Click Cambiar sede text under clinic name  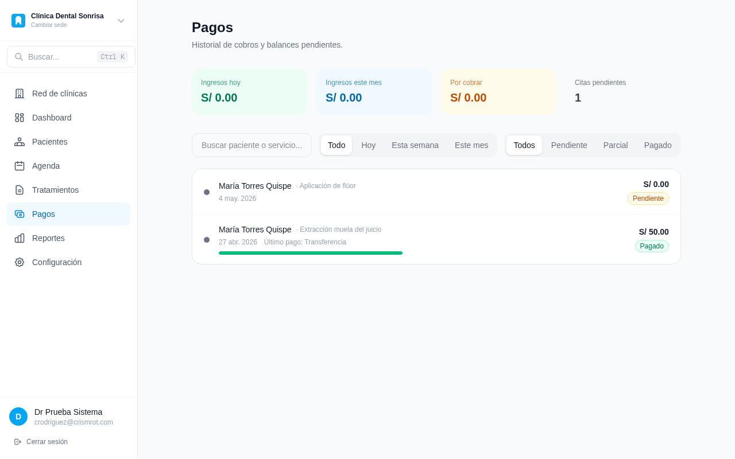49,25
